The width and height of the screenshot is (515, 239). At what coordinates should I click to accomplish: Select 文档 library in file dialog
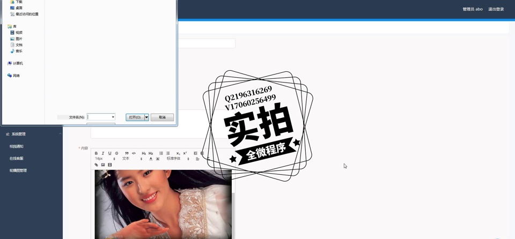17,44
